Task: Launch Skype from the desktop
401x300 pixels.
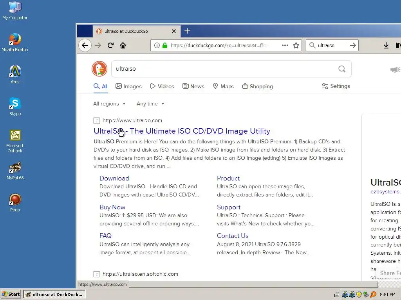Action: pos(15,106)
